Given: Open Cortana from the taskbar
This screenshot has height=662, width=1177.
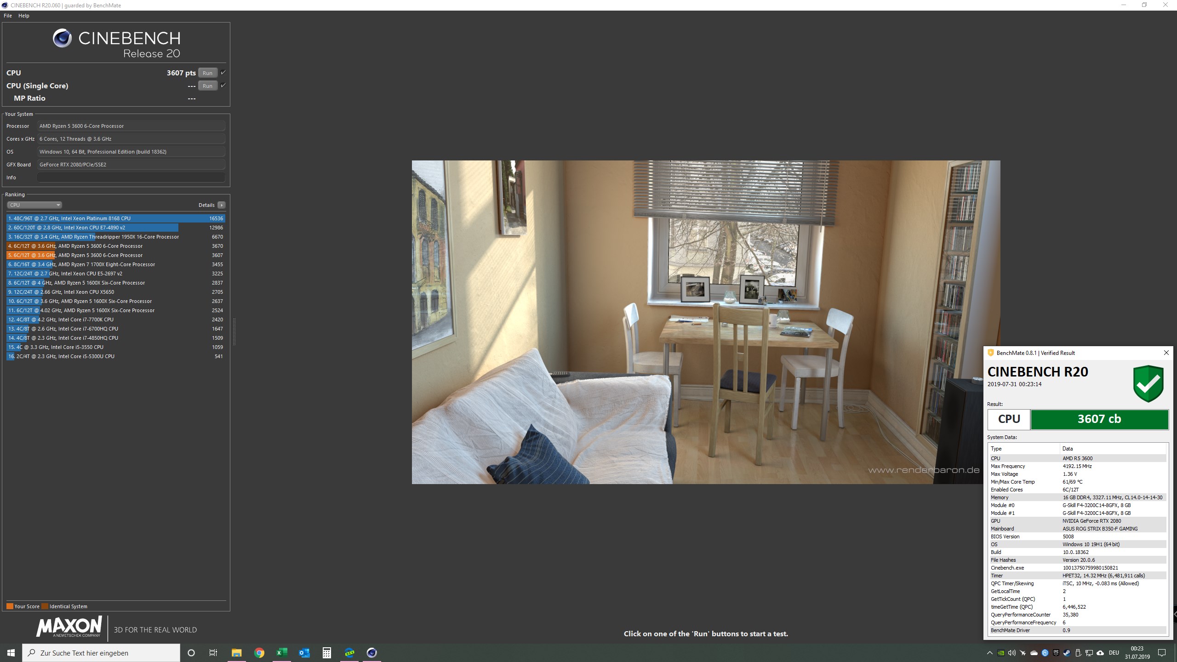Looking at the screenshot, I should pyautogui.click(x=191, y=653).
